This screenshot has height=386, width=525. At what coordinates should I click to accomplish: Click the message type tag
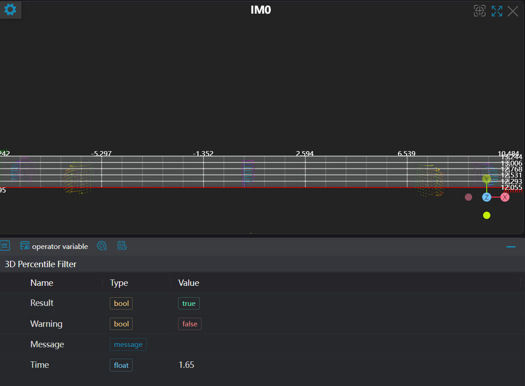(128, 345)
